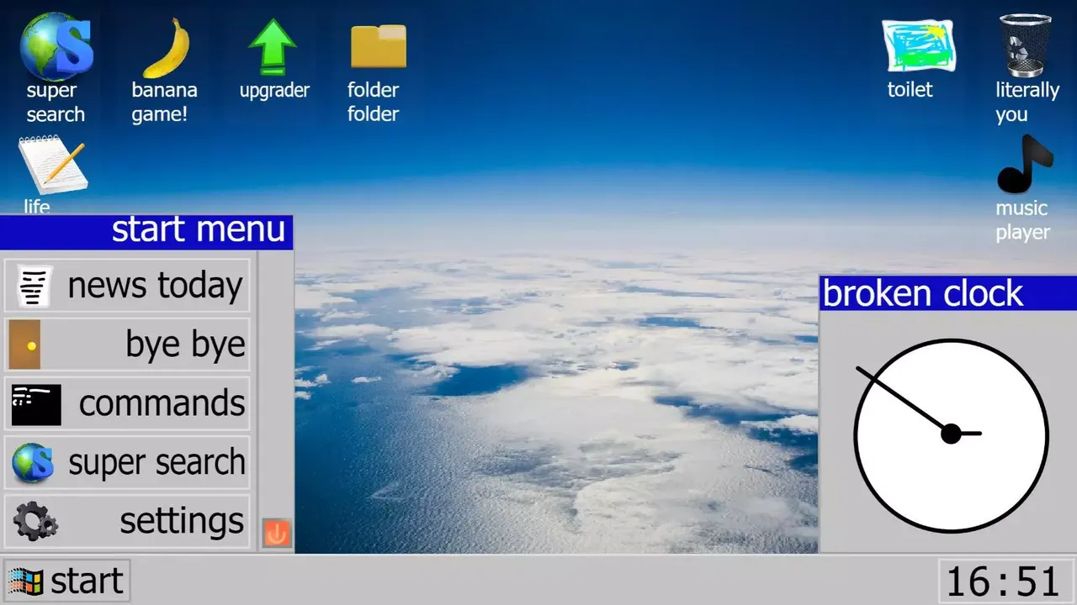Click the start menu title header

tap(146, 231)
